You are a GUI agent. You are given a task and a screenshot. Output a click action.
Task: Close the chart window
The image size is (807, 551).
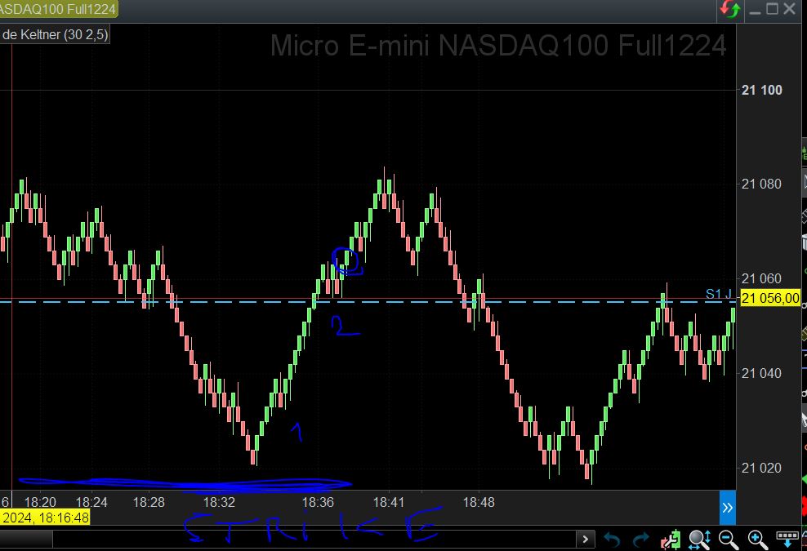tap(790, 9)
